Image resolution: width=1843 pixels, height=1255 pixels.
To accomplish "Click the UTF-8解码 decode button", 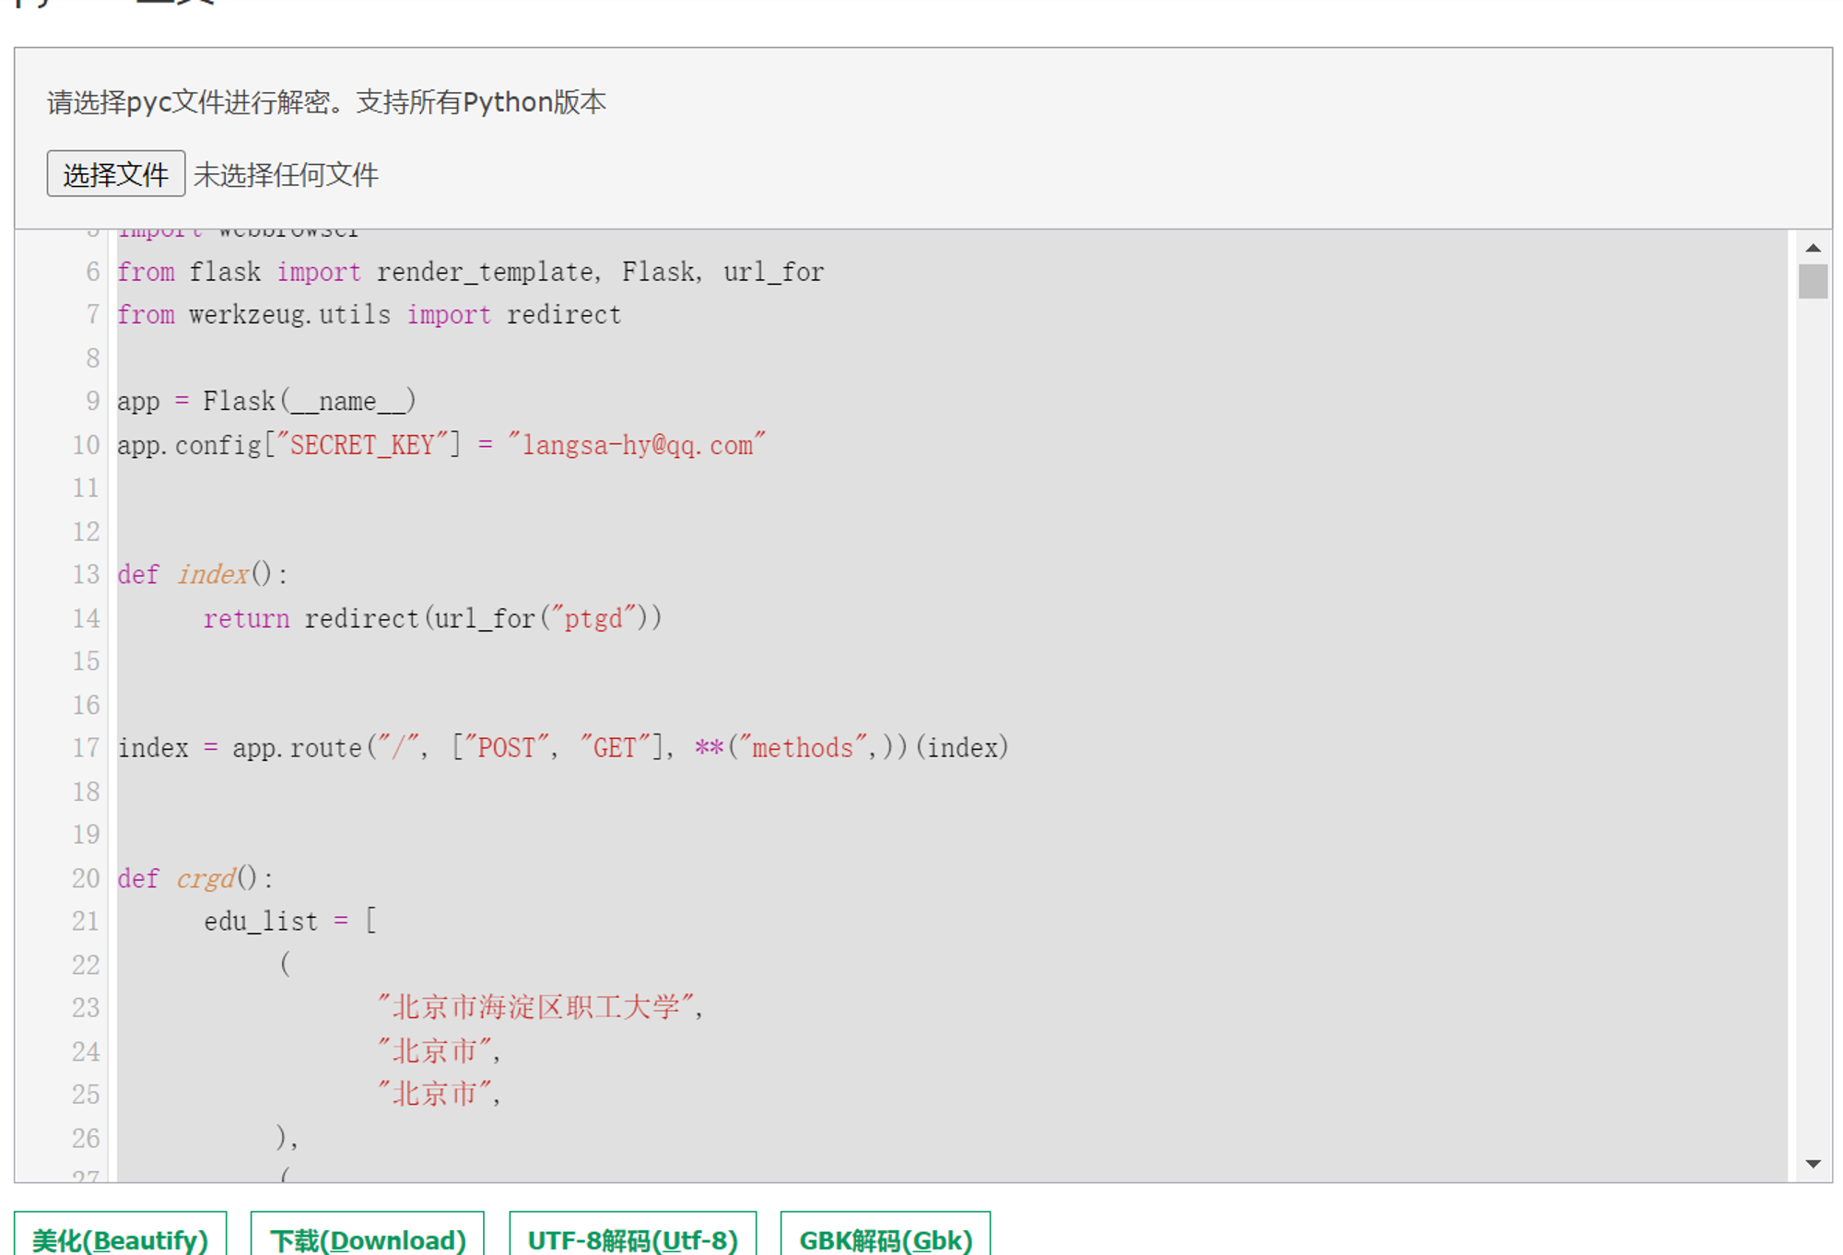I will tap(633, 1235).
